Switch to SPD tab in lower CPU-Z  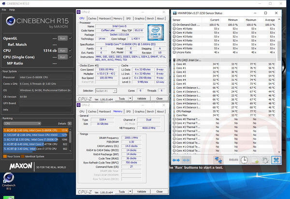129,112
